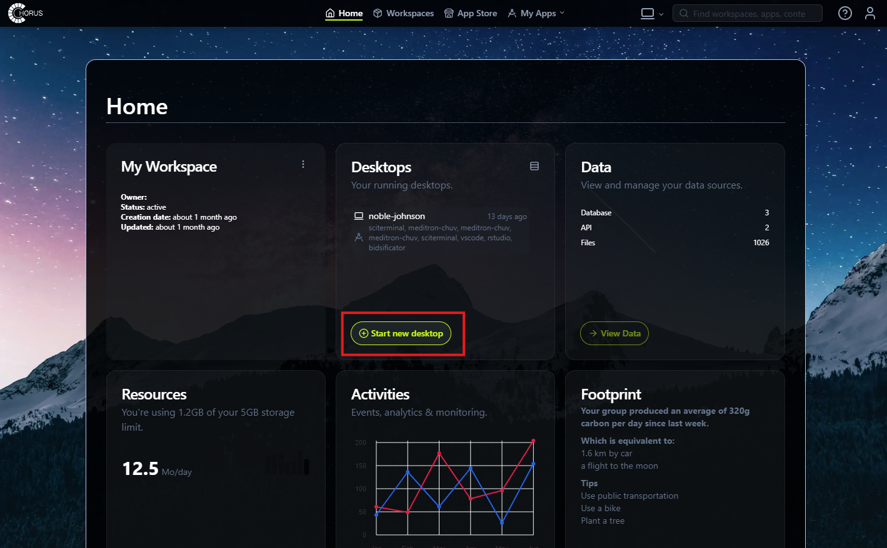Focus the Find workspaces search field

pyautogui.click(x=748, y=13)
